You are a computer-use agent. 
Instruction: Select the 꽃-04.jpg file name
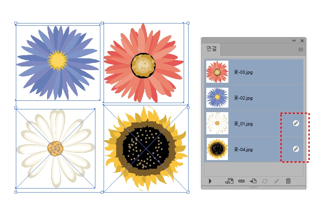tap(243, 149)
